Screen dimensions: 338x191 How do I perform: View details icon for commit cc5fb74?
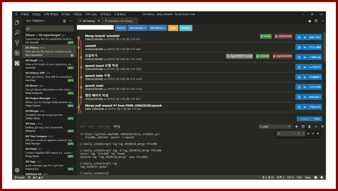[x=305, y=67]
